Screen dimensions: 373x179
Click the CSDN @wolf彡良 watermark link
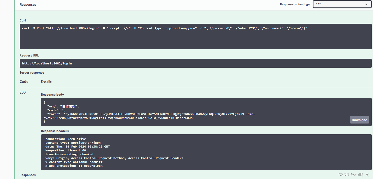pyautogui.click(x=354, y=174)
